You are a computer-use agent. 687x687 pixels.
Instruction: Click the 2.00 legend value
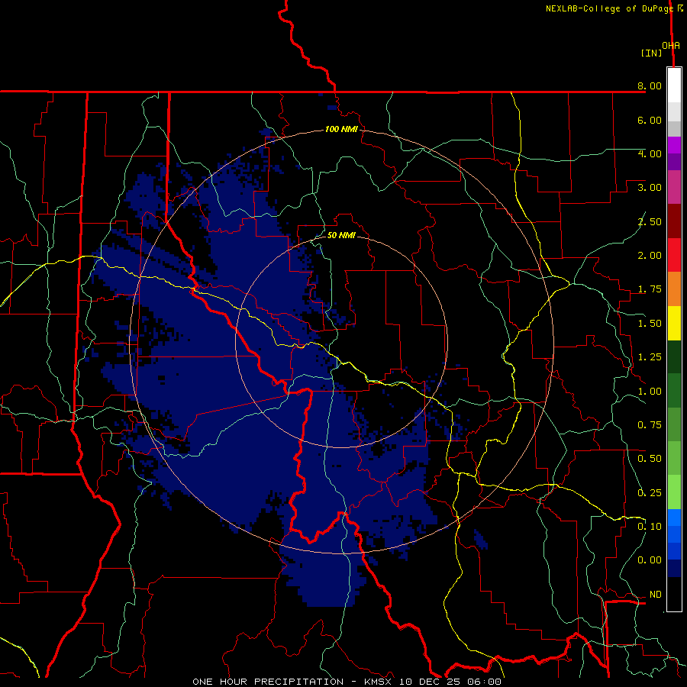(x=650, y=256)
